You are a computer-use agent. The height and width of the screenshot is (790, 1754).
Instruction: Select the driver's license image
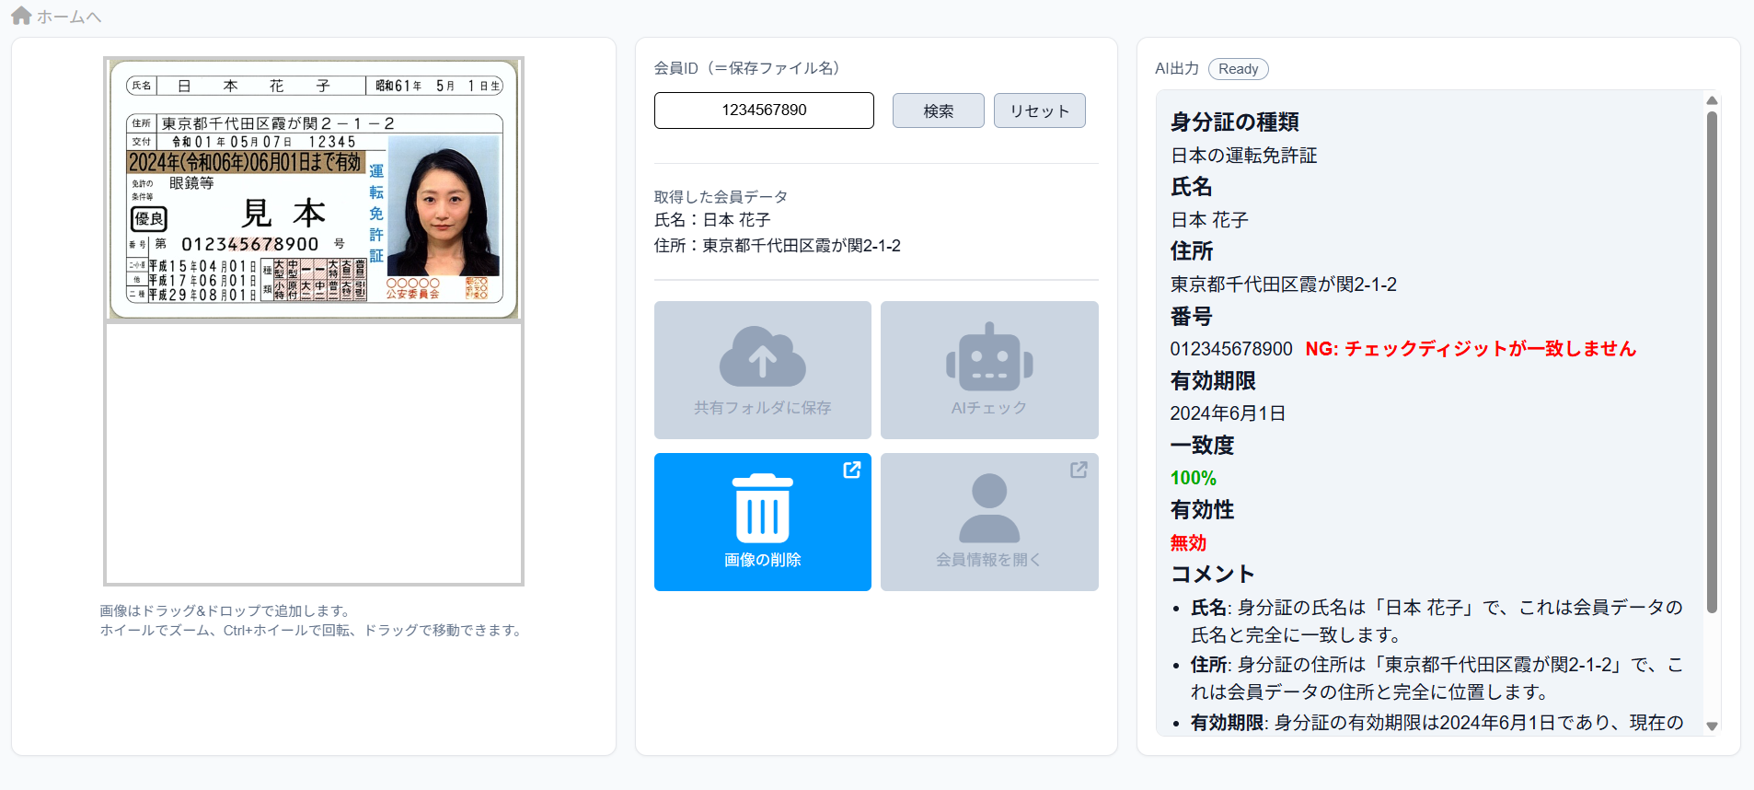click(314, 190)
